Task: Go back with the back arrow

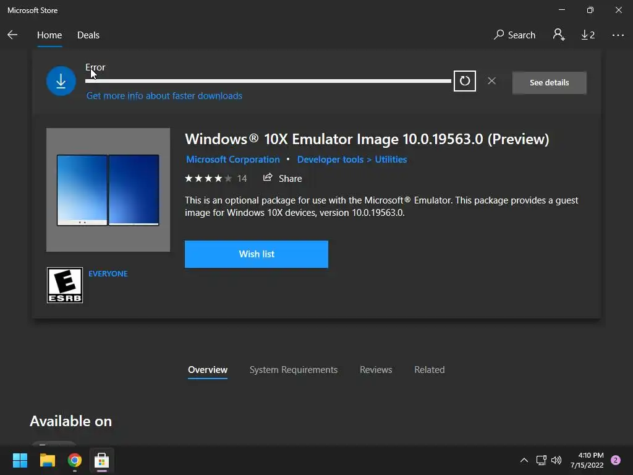Action: pos(12,35)
